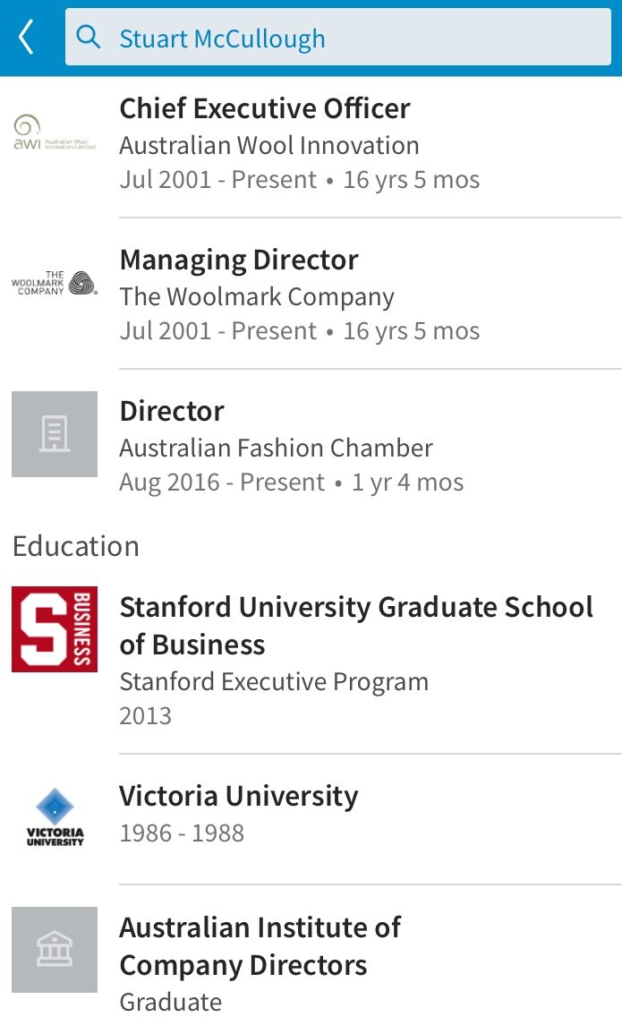
Task: Open Stanford University Graduate School of Business entry
Action: (x=356, y=626)
